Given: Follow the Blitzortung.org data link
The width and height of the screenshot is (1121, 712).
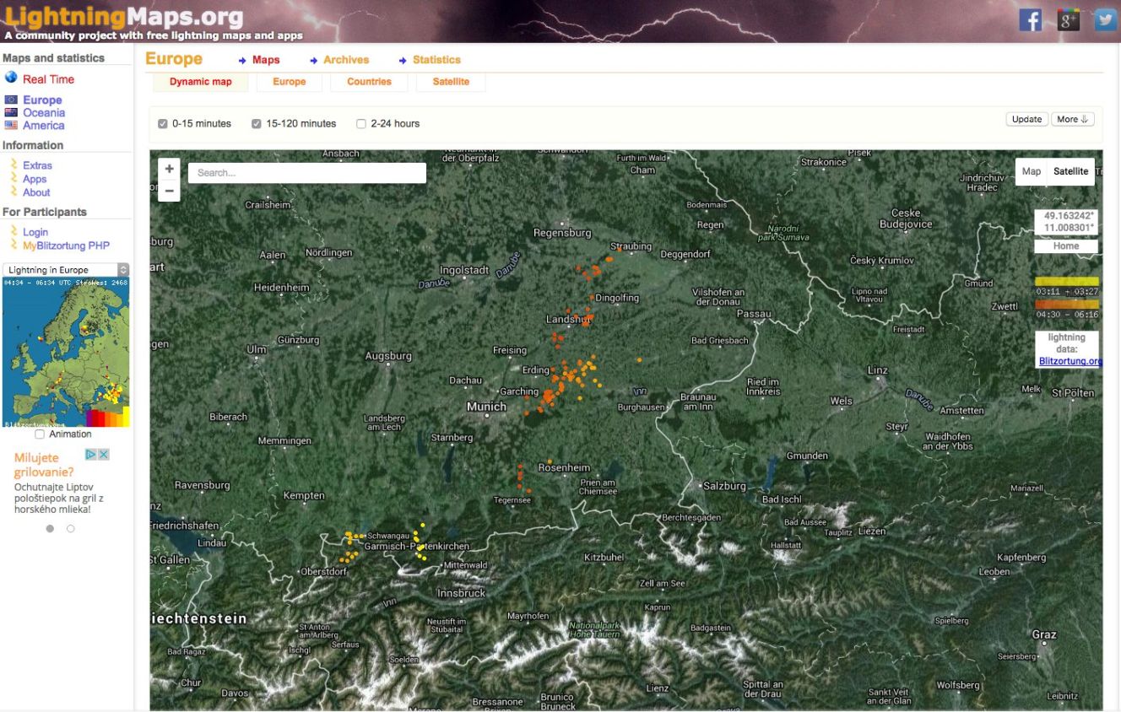Looking at the screenshot, I should point(1070,361).
